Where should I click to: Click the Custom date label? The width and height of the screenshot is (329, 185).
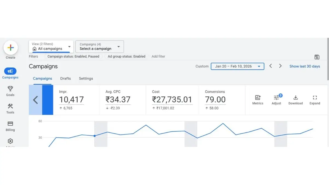[202, 66]
